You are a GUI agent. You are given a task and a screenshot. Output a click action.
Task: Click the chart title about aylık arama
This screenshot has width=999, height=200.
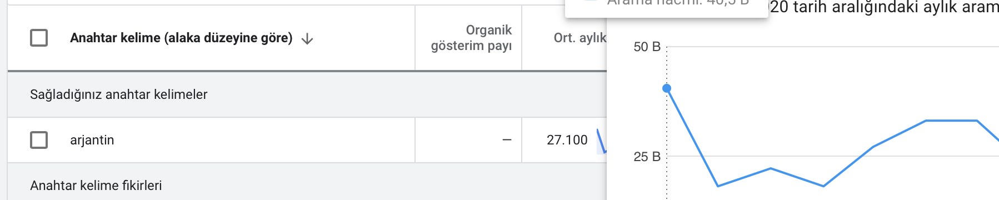[884, 7]
